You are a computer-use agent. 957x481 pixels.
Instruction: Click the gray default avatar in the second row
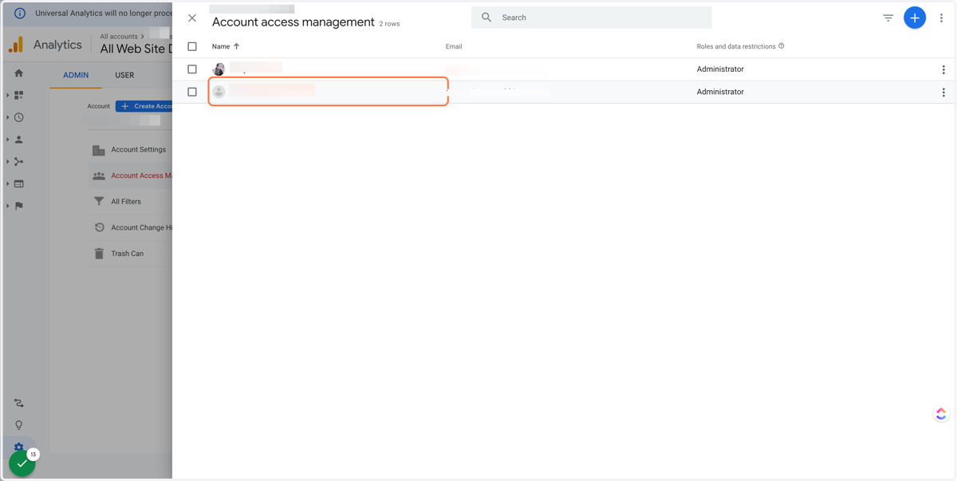point(219,92)
